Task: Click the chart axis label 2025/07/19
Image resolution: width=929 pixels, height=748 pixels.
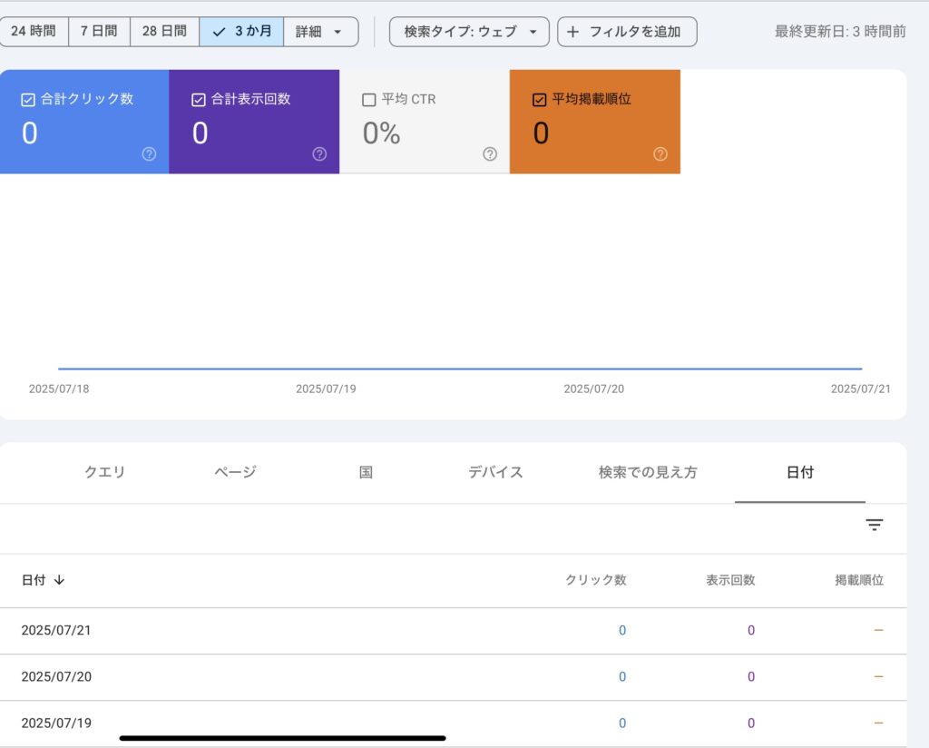Action: click(326, 389)
